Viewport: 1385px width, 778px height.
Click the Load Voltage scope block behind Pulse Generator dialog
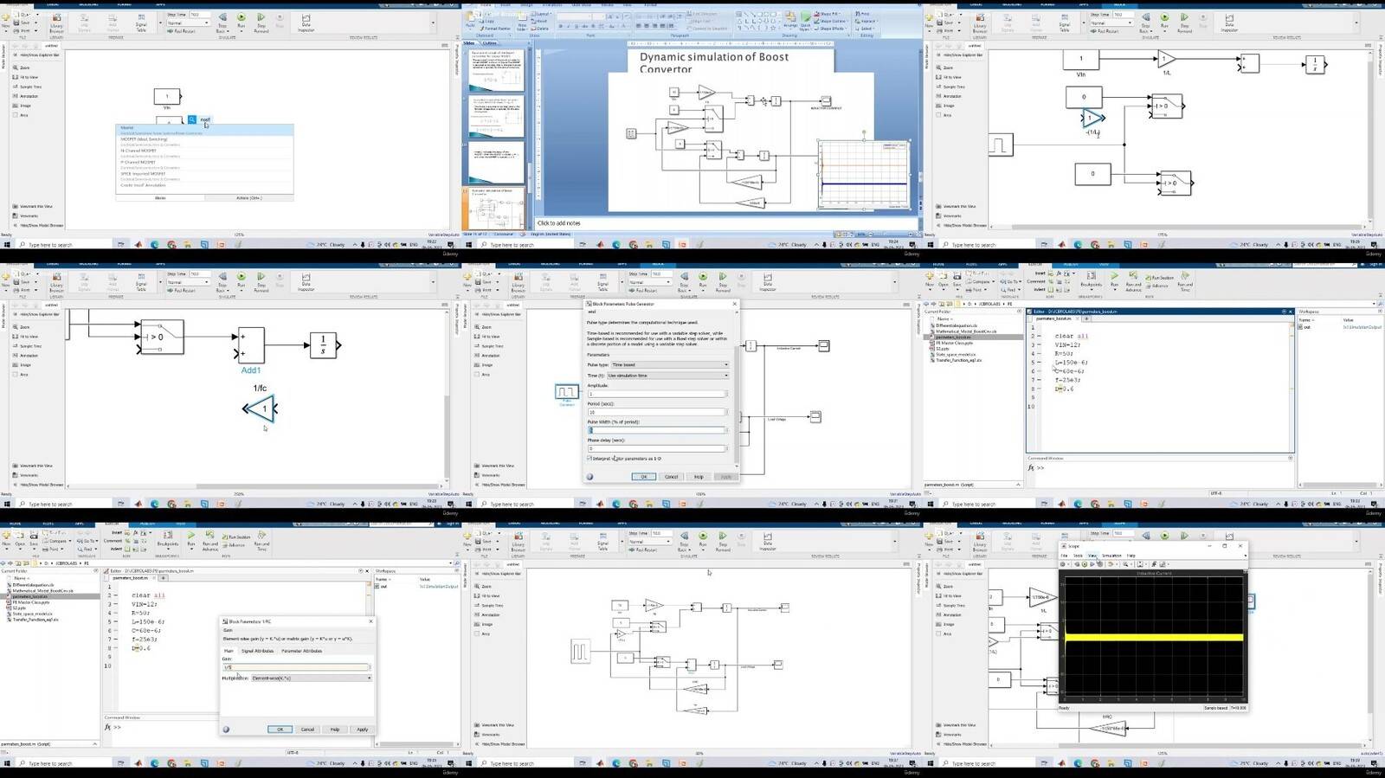click(x=815, y=417)
